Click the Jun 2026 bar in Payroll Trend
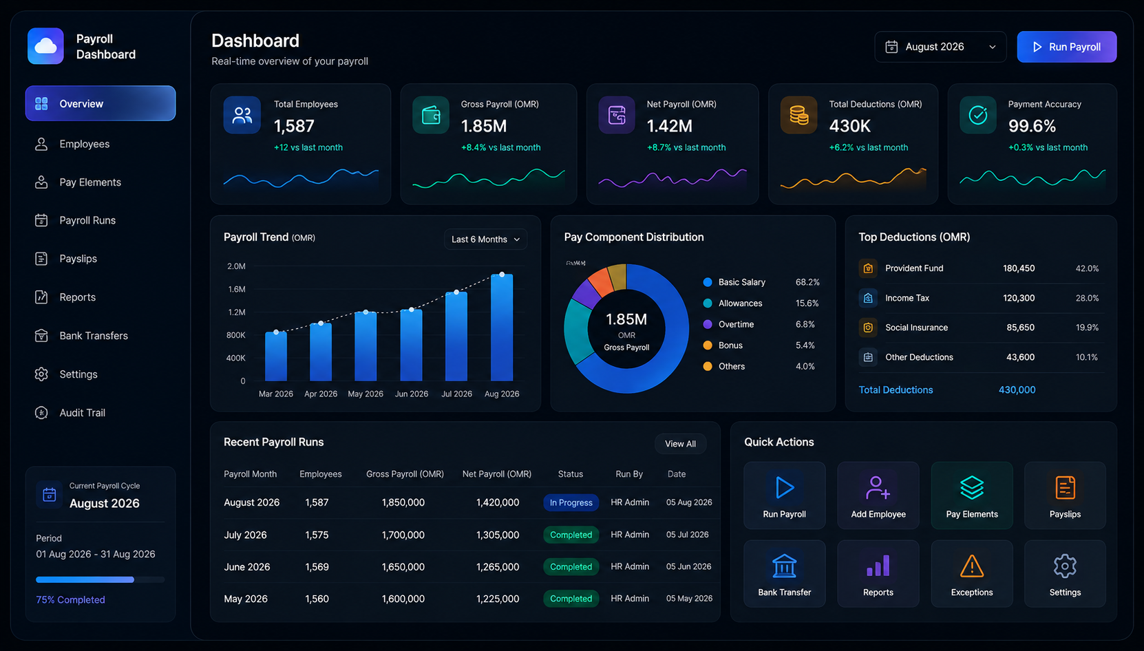 [x=412, y=345]
